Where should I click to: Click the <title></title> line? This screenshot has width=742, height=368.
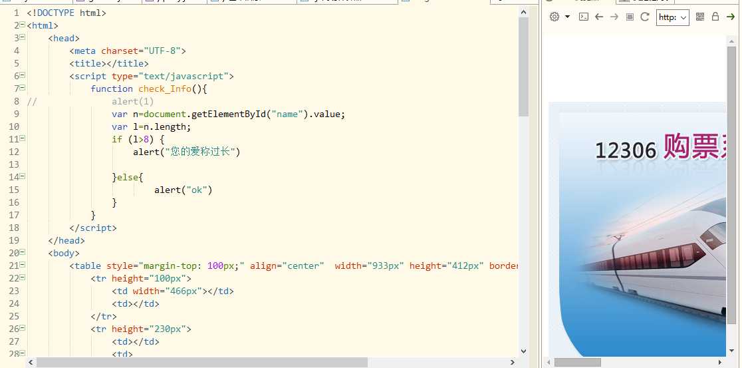pos(109,63)
